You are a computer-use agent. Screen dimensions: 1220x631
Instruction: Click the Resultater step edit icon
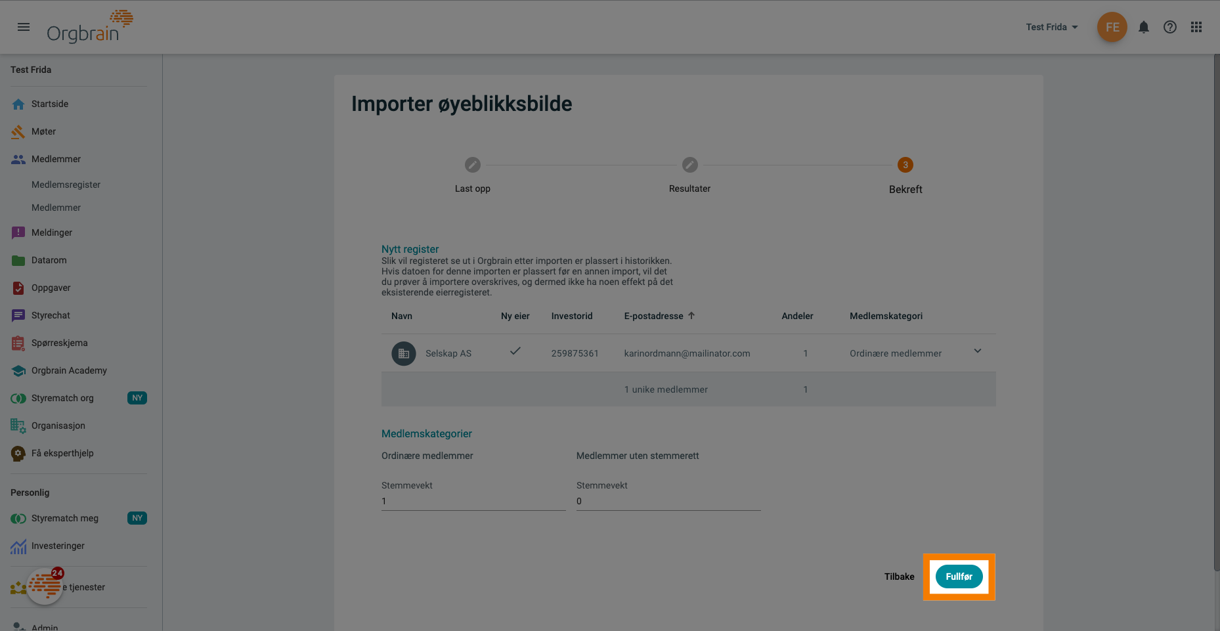click(x=689, y=165)
